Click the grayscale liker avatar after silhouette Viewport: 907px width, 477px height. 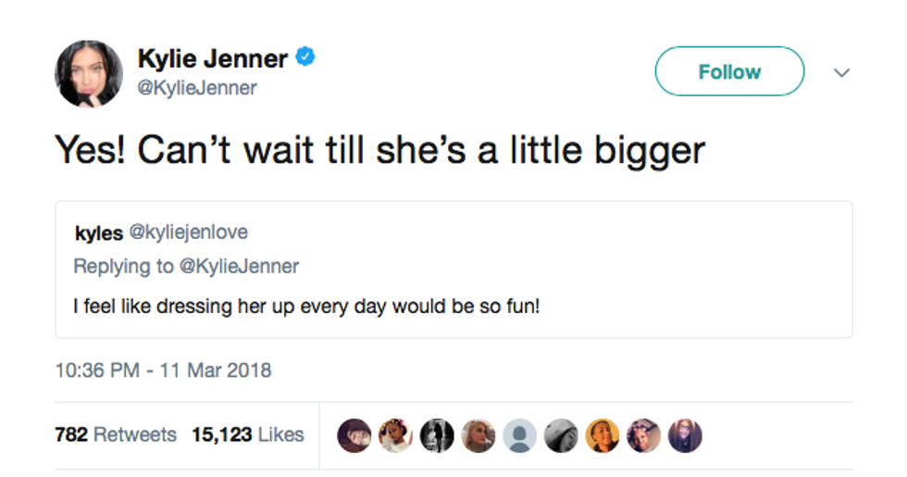point(561,434)
